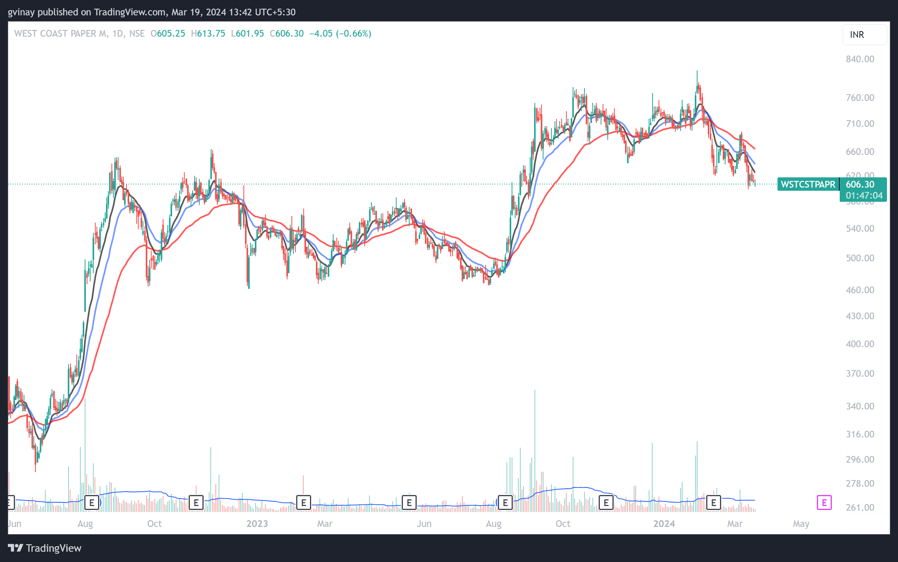
Task: Click the WEST COAST PAPER M symbol title
Action: [61, 33]
